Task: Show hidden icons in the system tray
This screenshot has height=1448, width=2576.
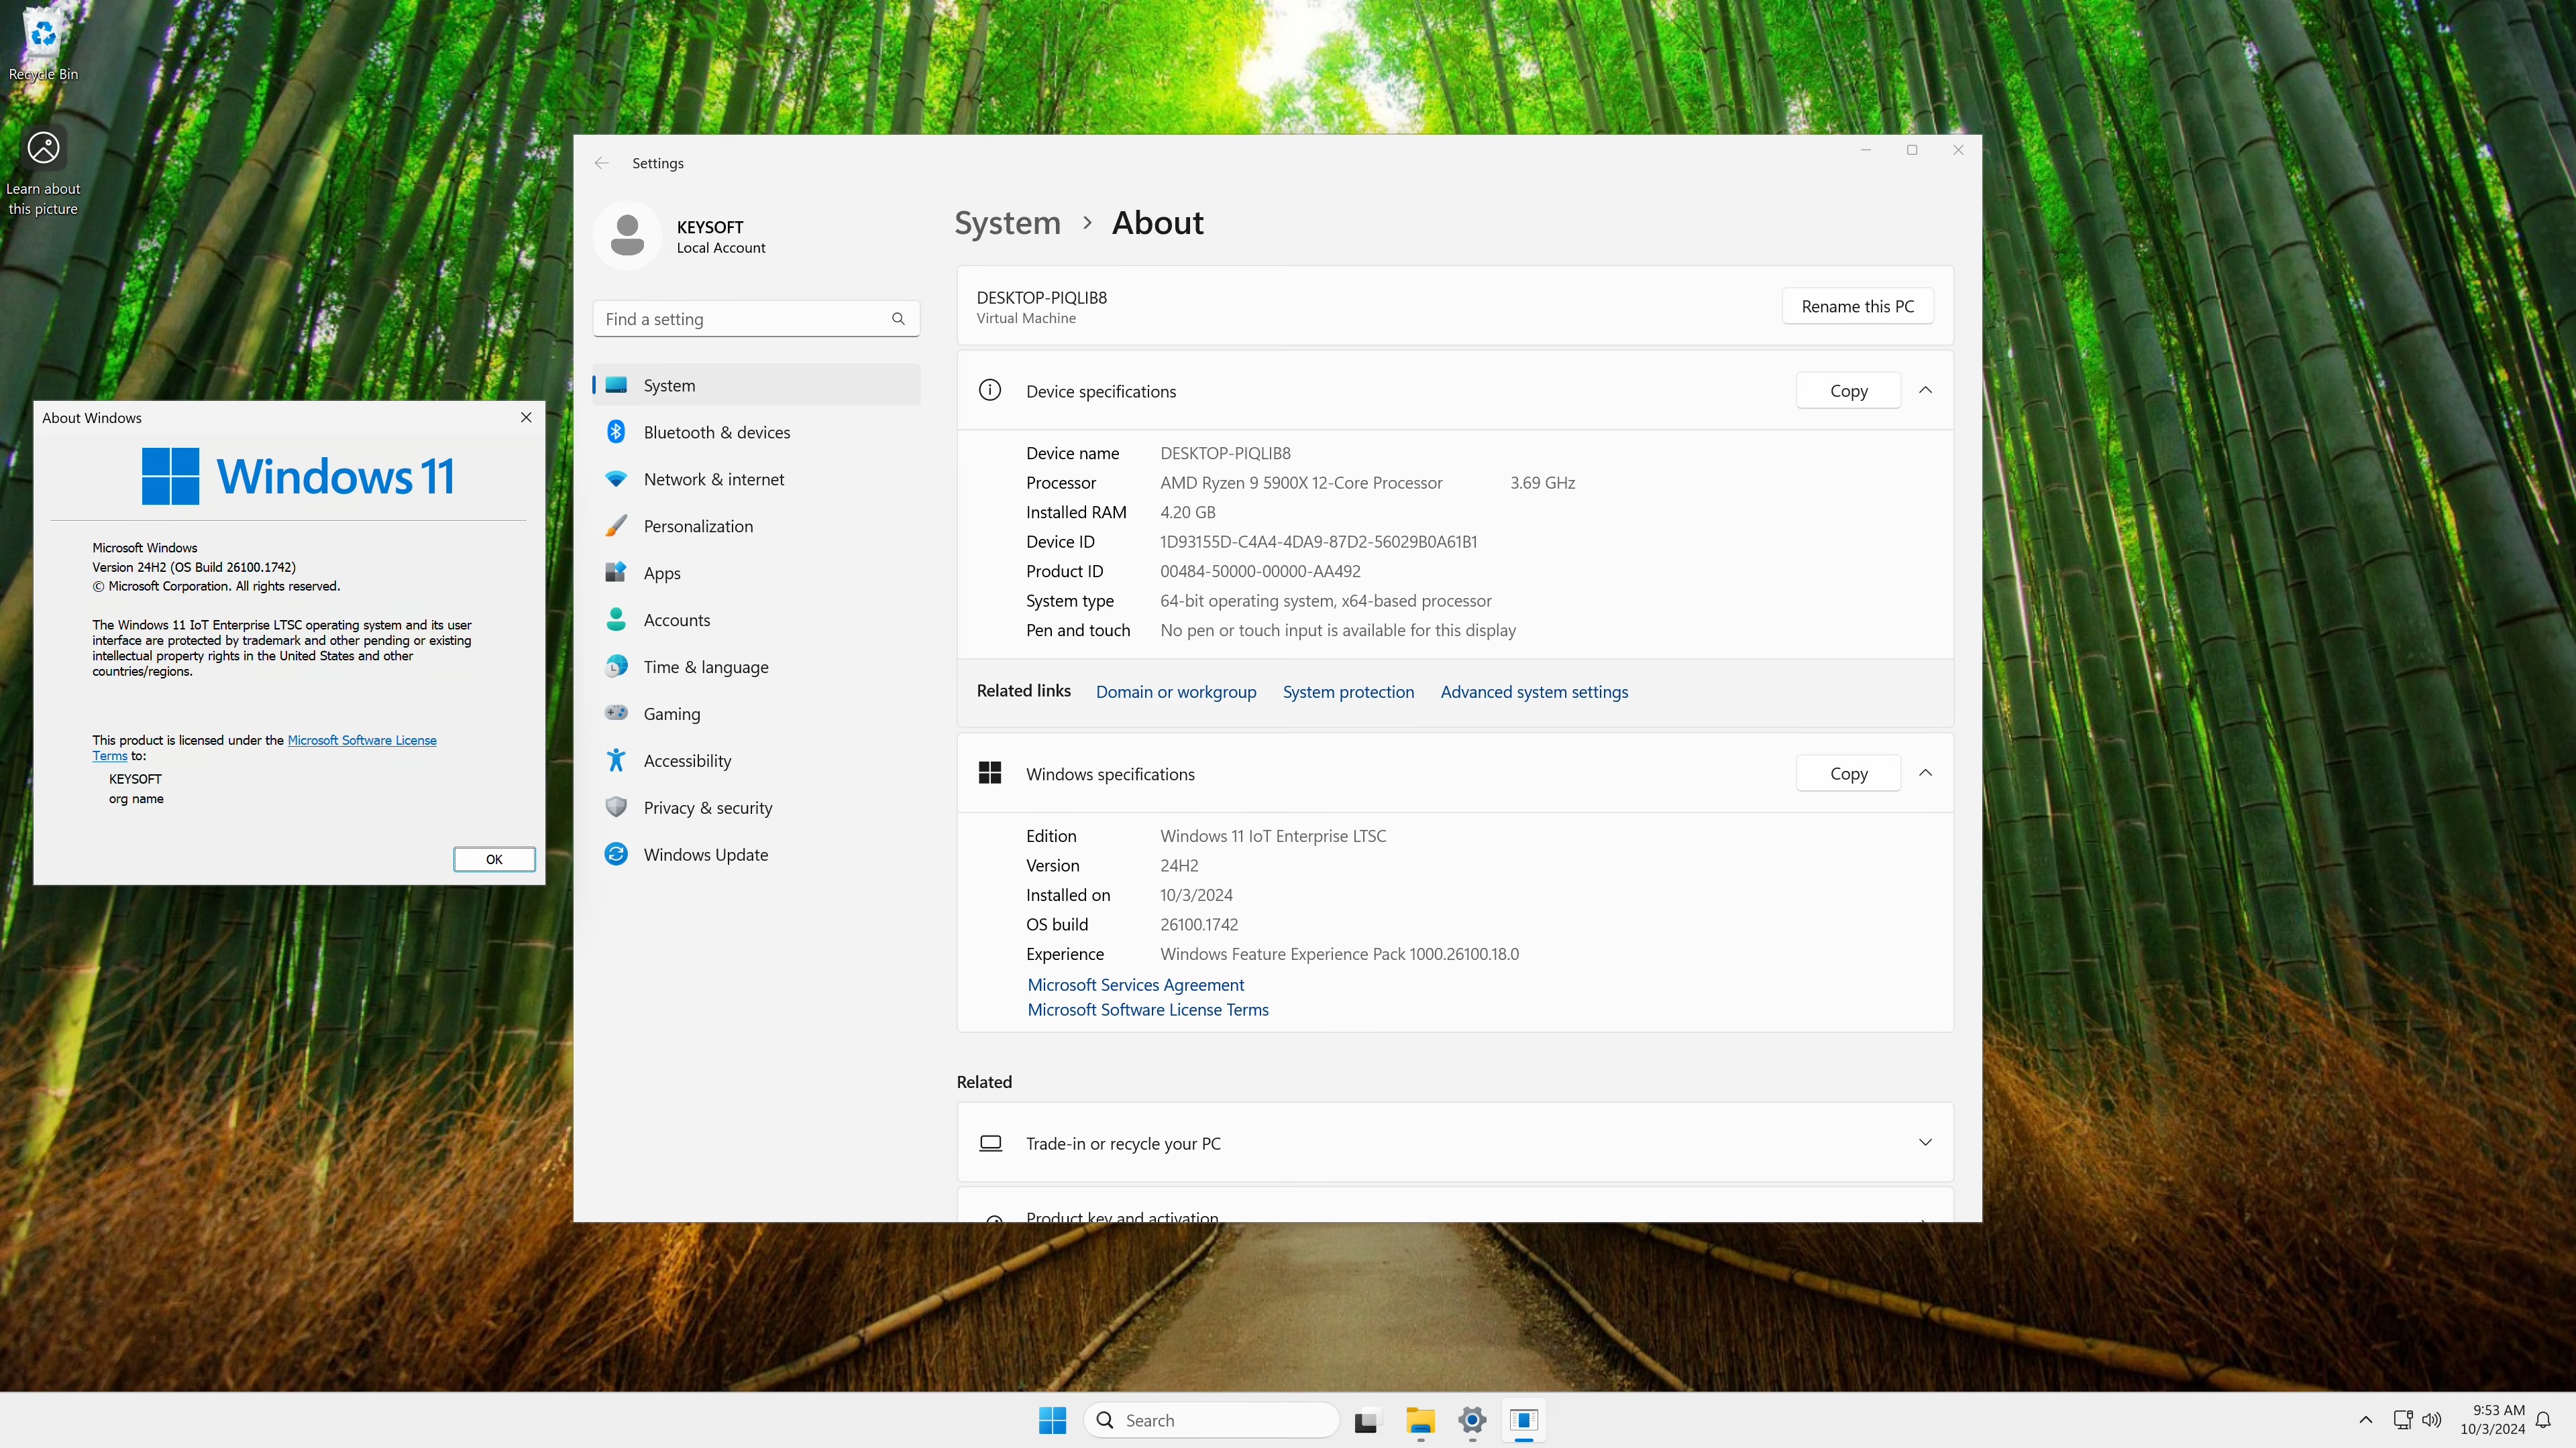Action: pyautogui.click(x=2365, y=1420)
